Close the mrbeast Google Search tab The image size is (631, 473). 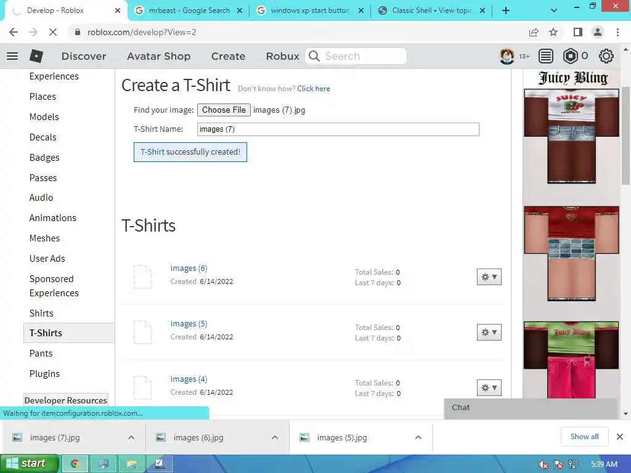coord(240,11)
